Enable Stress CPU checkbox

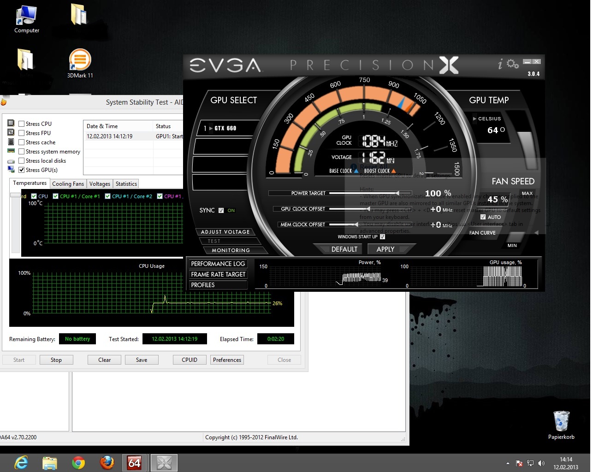tap(21, 124)
